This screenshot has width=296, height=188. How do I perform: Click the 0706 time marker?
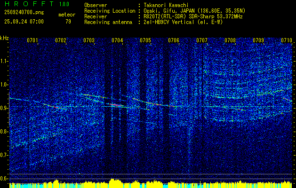click(x=174, y=40)
